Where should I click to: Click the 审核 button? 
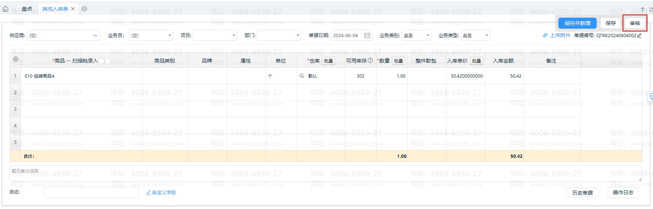[x=635, y=23]
